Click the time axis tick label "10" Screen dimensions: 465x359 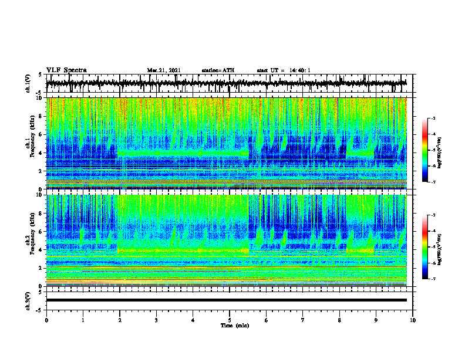413,320
